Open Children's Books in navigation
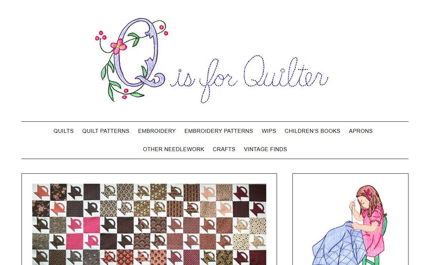 [x=312, y=131]
